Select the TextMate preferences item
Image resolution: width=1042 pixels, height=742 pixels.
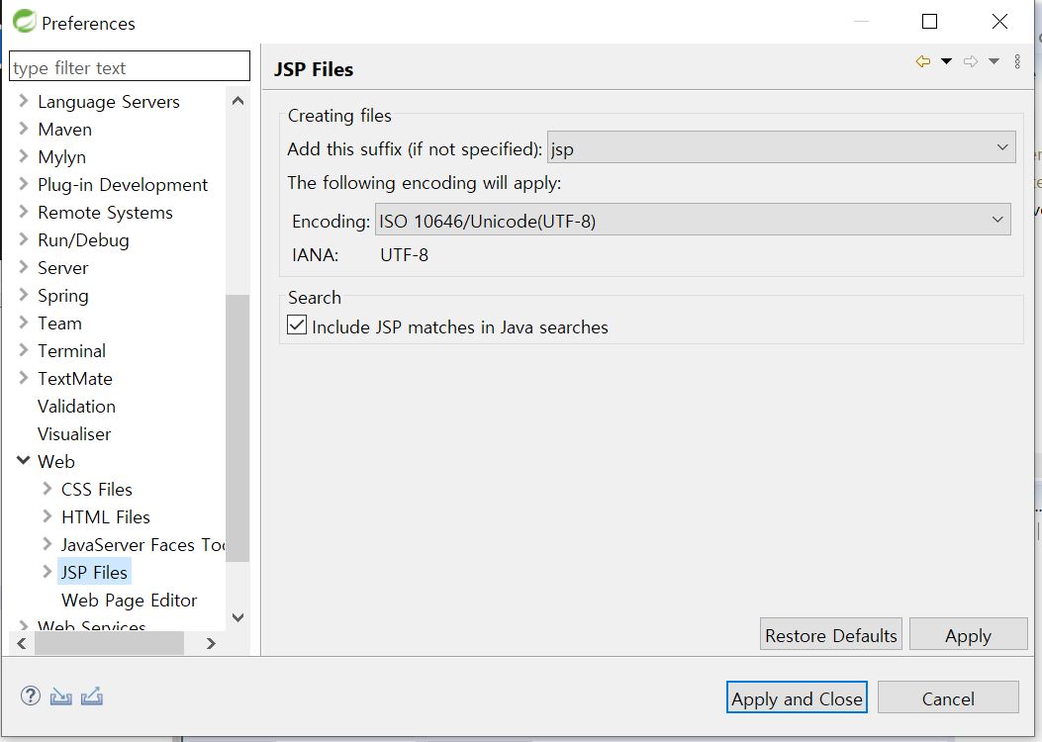click(74, 379)
